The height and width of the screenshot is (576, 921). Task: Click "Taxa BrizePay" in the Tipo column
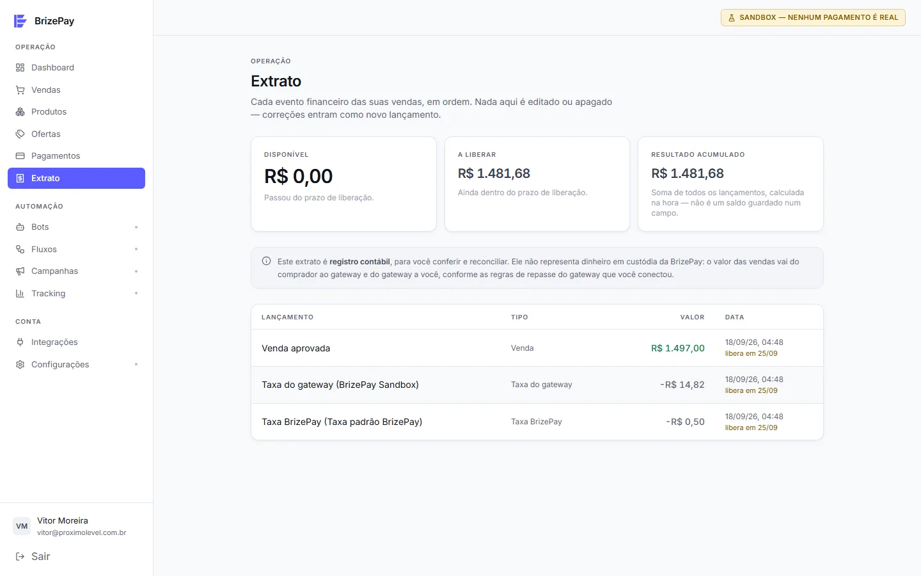coord(537,422)
